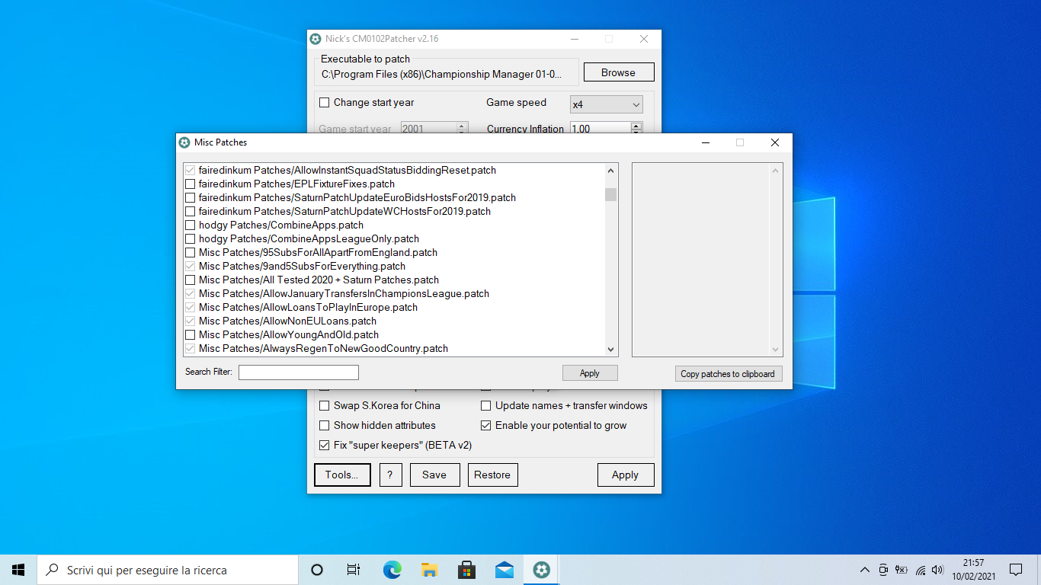Tick the 95SubsForAllApartFromEngland.patch checkbox
Image resolution: width=1041 pixels, height=585 pixels.
[x=191, y=252]
